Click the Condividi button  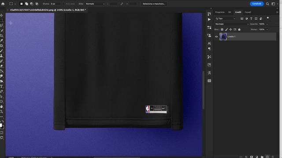256,4
